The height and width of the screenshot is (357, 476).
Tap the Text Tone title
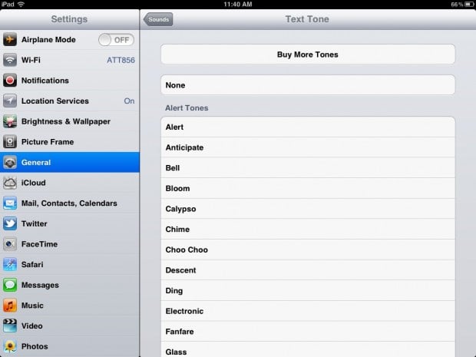tap(307, 19)
